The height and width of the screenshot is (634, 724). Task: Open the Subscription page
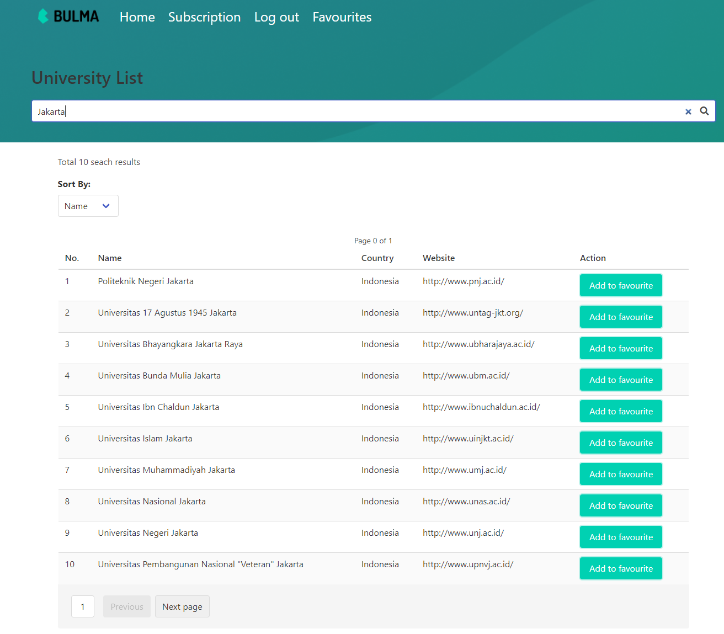[204, 17]
